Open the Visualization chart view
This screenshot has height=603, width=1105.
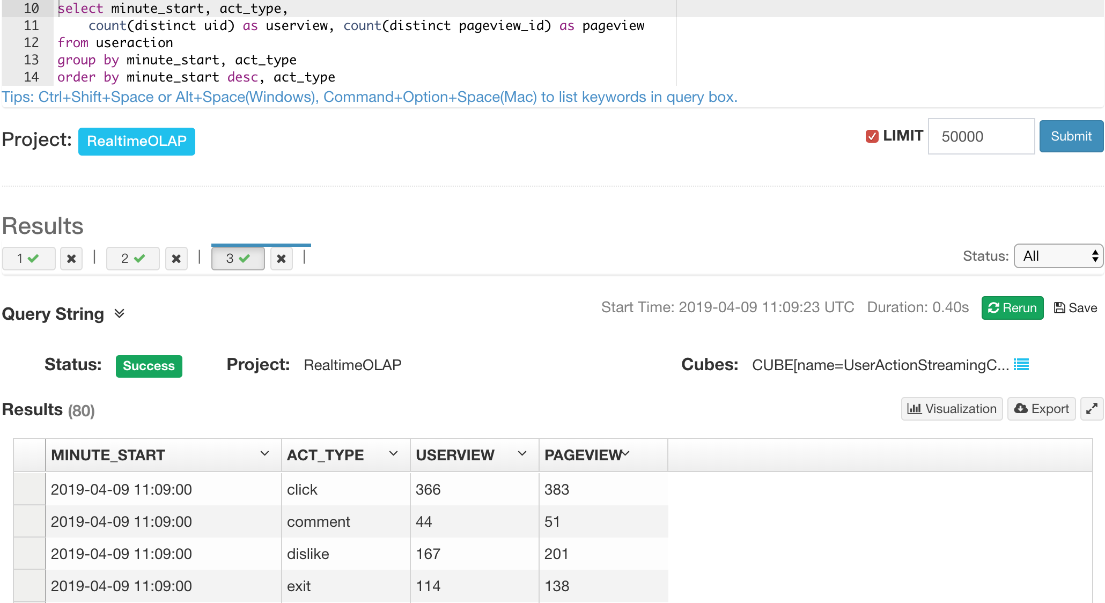tap(952, 409)
